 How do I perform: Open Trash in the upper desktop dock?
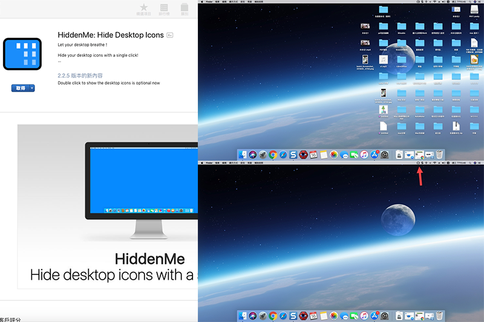[440, 155]
